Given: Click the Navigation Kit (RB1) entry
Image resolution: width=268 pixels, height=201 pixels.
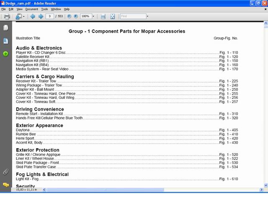Looking at the screenshot, I should [x=32, y=61].
